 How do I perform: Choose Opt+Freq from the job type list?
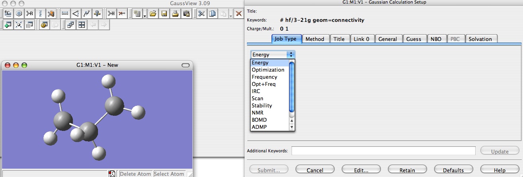click(270, 84)
